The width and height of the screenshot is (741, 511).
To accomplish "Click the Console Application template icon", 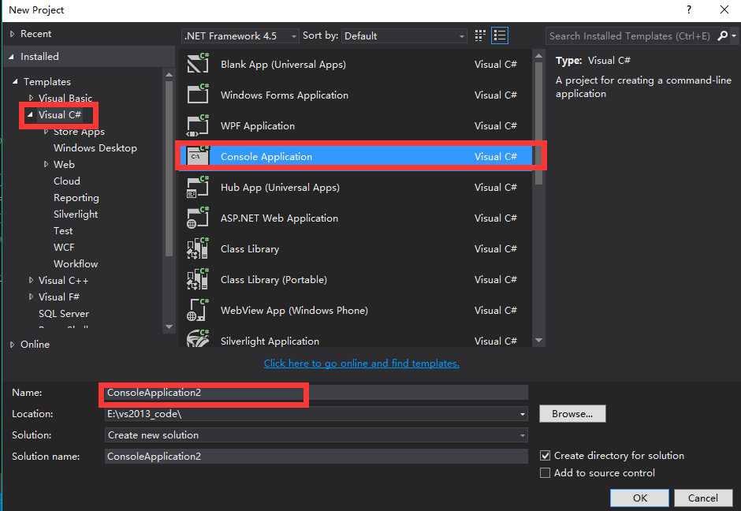I will [198, 155].
